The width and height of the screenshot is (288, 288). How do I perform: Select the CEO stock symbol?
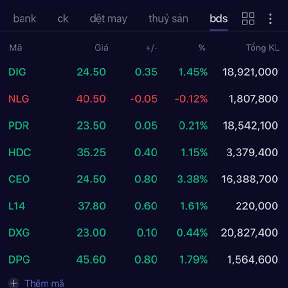coord(19,179)
